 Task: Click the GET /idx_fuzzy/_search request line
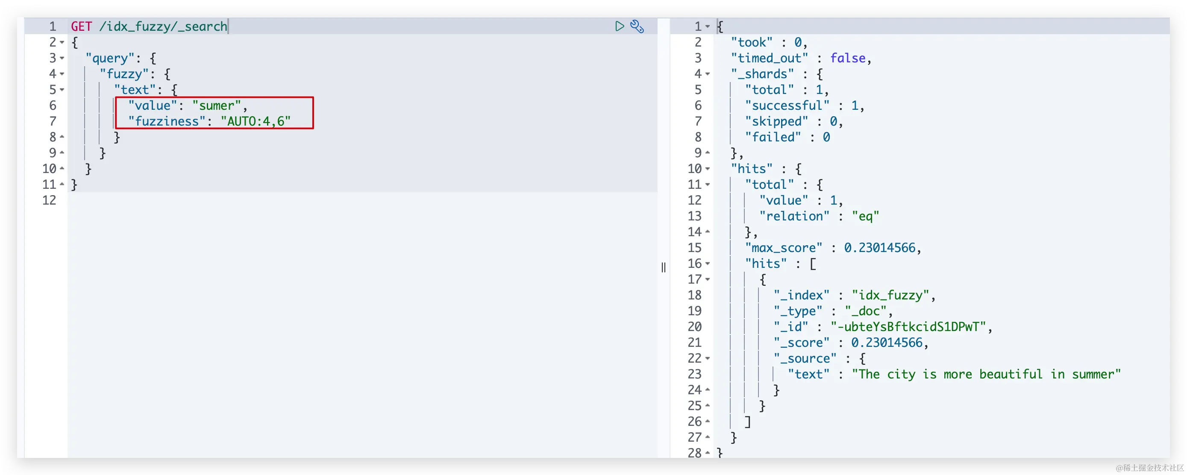click(149, 26)
